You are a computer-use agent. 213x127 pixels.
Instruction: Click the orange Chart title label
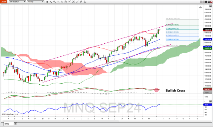point(3,2)
